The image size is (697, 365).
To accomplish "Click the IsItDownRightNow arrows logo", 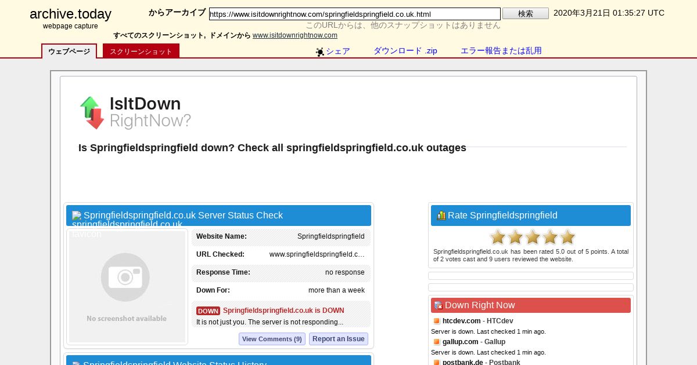I will point(92,112).
